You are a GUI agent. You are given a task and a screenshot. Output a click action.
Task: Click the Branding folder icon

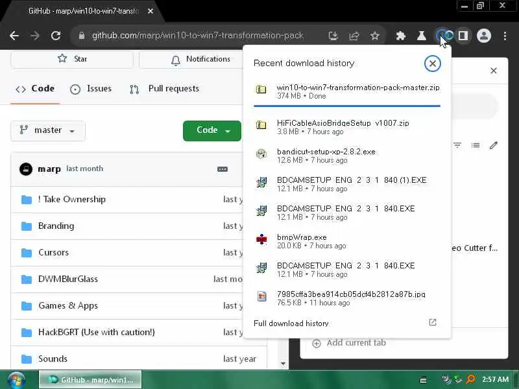click(27, 226)
